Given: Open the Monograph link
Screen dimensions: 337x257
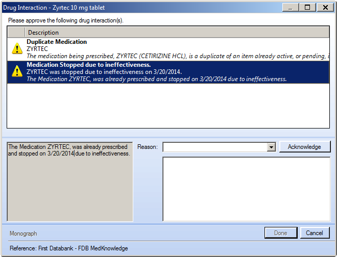Looking at the screenshot, I should point(23,234).
